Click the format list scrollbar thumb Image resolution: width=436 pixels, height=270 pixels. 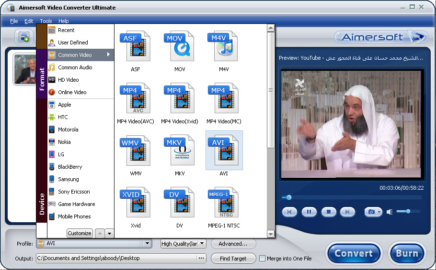click(x=270, y=90)
